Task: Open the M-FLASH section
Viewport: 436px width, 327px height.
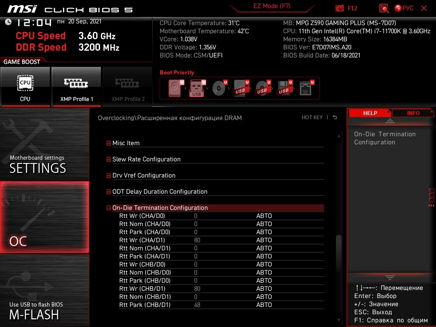Action: (x=44, y=290)
